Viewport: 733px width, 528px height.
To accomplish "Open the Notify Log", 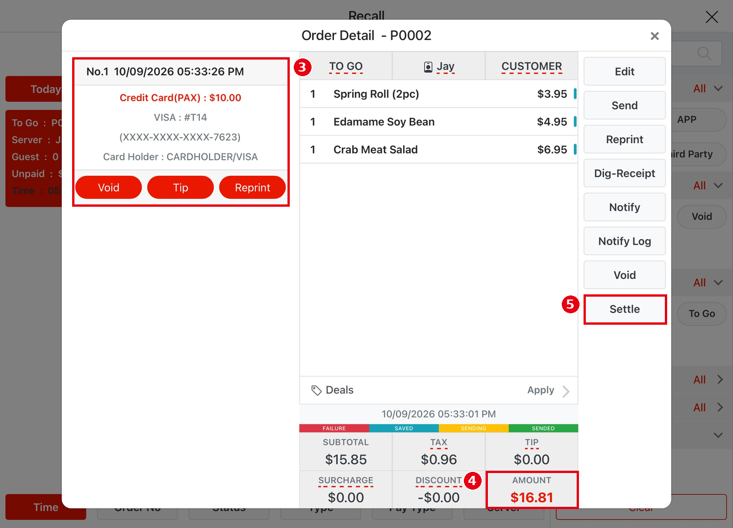I will (x=625, y=241).
